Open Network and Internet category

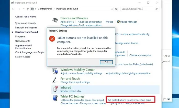[x=26, y=27]
